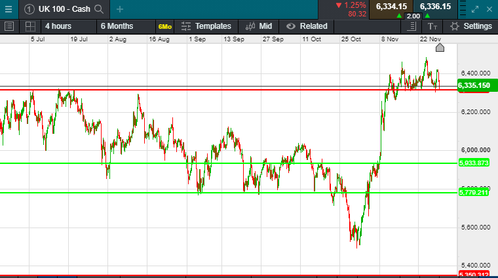
Task: Toggle the Related instruments eye button
Action: point(307,26)
